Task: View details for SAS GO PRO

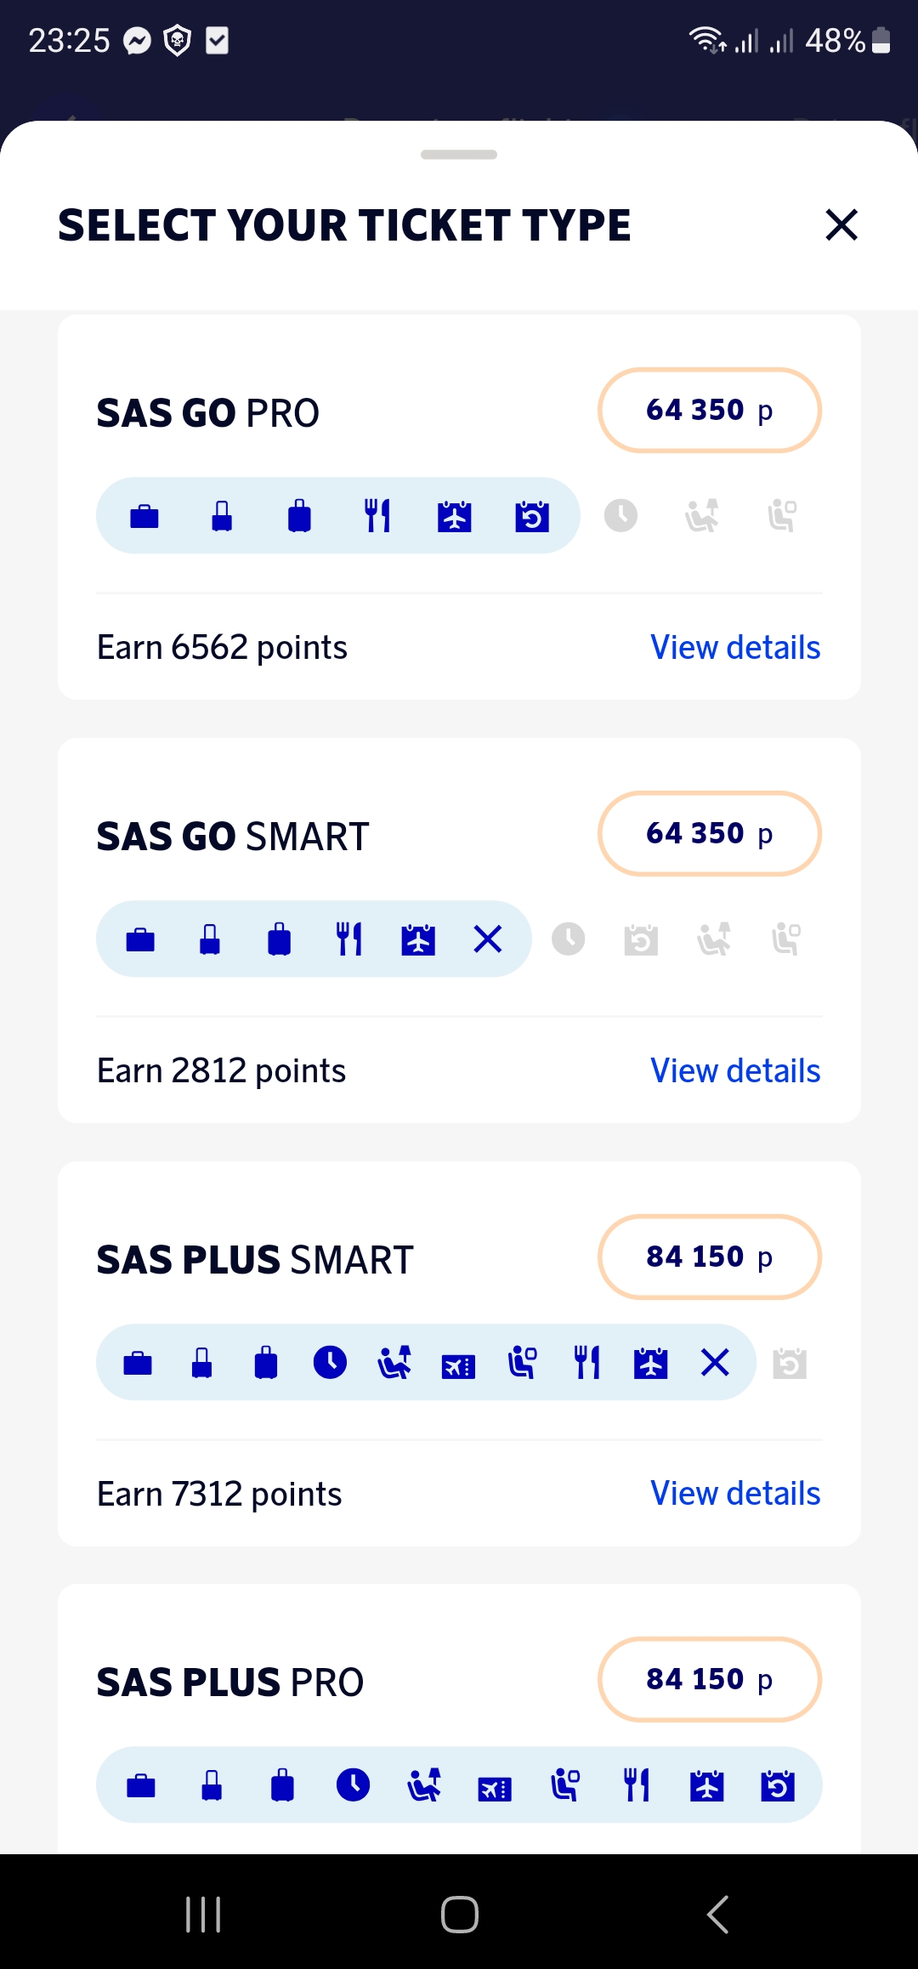Action: click(735, 648)
